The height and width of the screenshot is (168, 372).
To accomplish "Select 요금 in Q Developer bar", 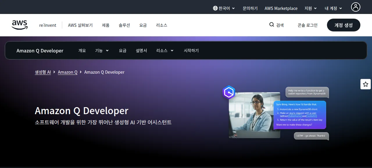I will (123, 51).
